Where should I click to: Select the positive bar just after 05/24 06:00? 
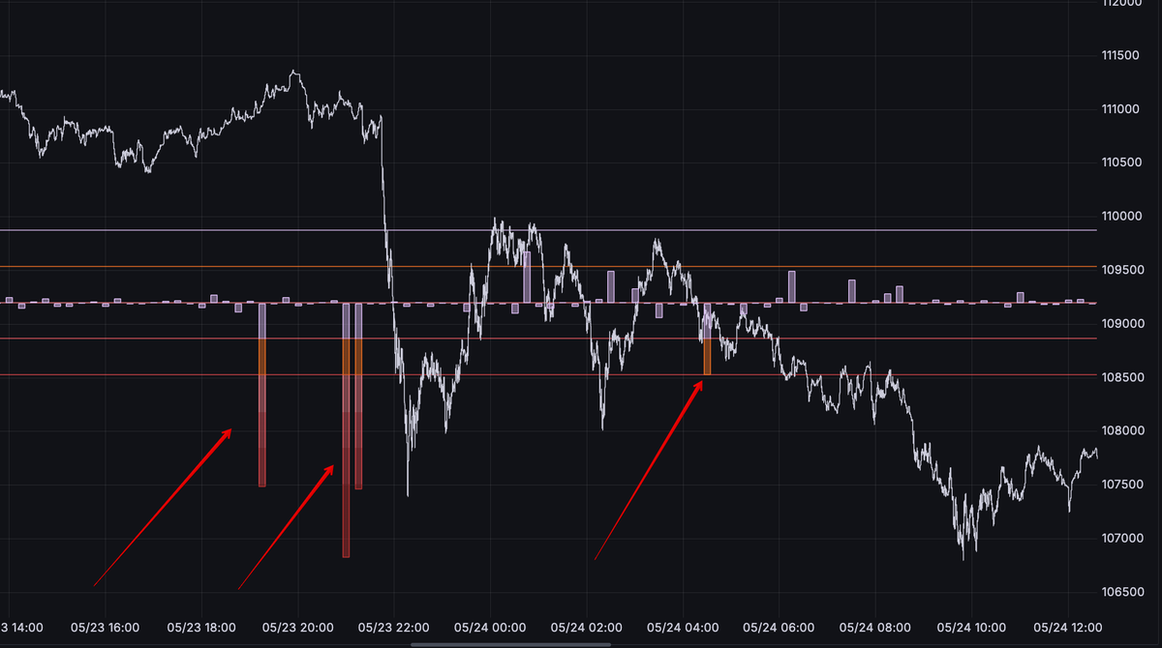791,287
